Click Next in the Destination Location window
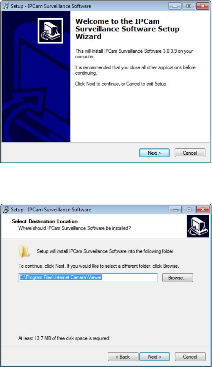The width and height of the screenshot is (212, 367). coord(155,357)
